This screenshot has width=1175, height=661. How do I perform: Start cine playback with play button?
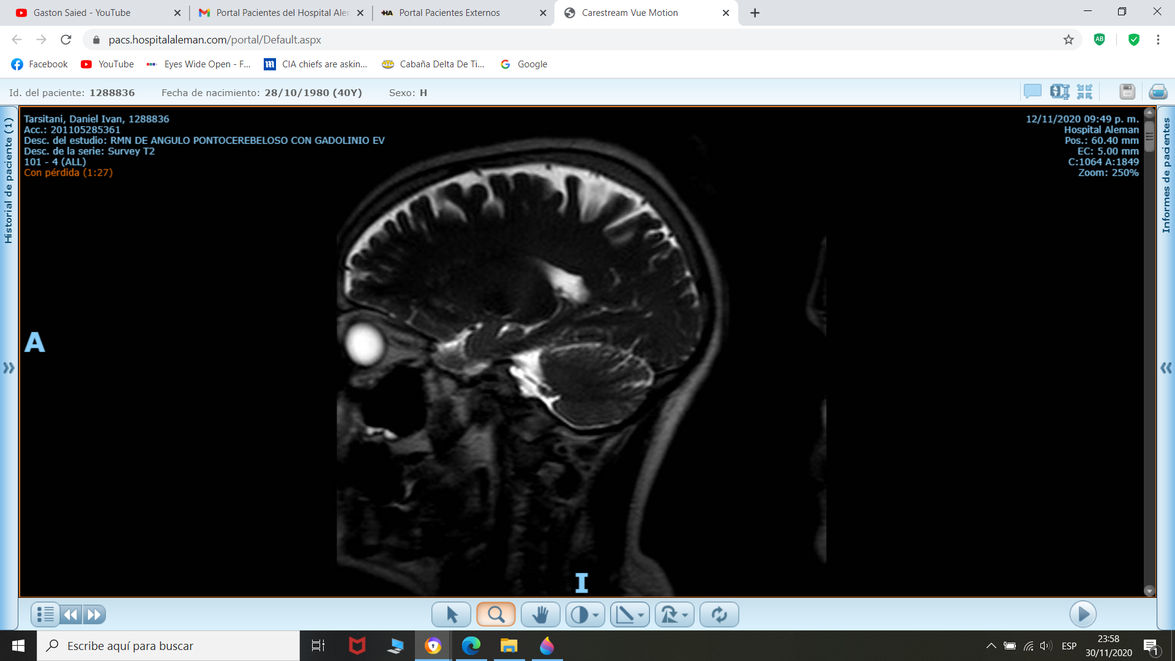click(x=1083, y=614)
